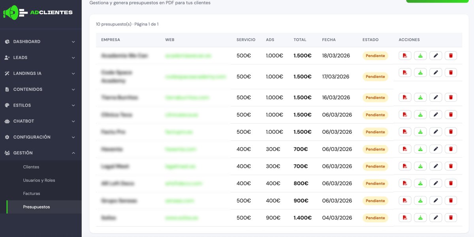
Task: Click the ACCIONES column header
Action: pyautogui.click(x=409, y=40)
